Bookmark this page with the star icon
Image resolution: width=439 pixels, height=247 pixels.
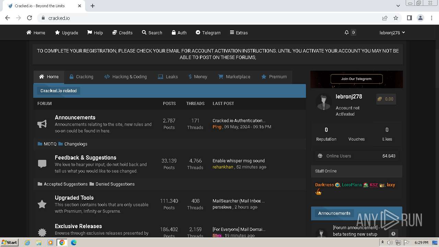point(396,18)
